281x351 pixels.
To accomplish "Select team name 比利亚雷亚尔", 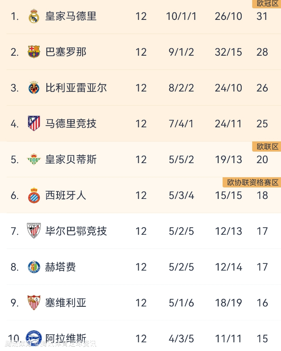I will tap(76, 88).
